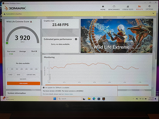
Task: Open the Options gear
Action: coord(149,6)
